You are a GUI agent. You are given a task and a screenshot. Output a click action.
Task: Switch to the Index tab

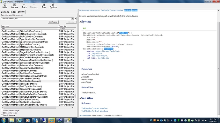pyautogui.click(x=13, y=12)
